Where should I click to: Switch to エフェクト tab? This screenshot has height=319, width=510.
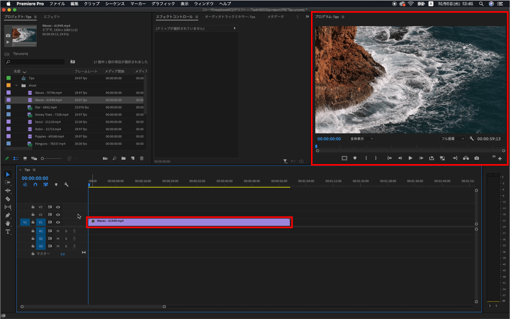pyautogui.click(x=52, y=17)
